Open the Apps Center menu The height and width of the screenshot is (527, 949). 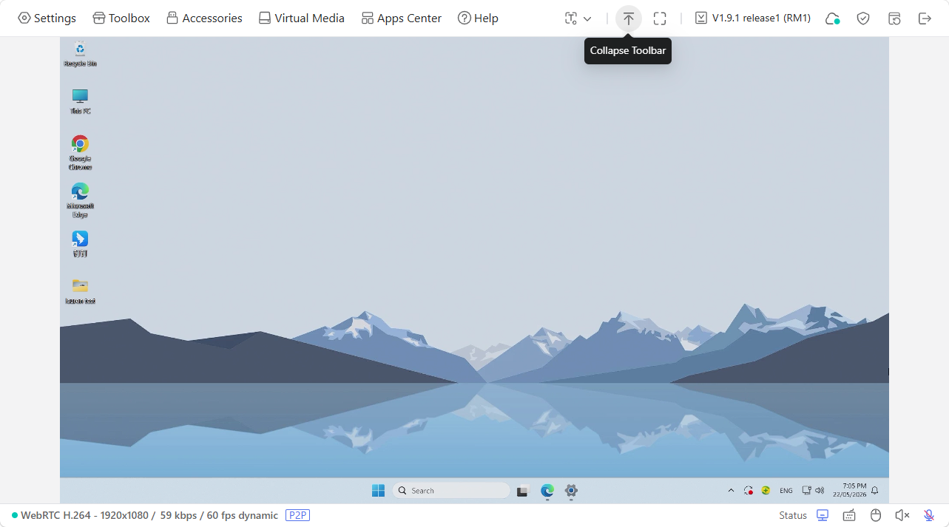click(x=401, y=18)
